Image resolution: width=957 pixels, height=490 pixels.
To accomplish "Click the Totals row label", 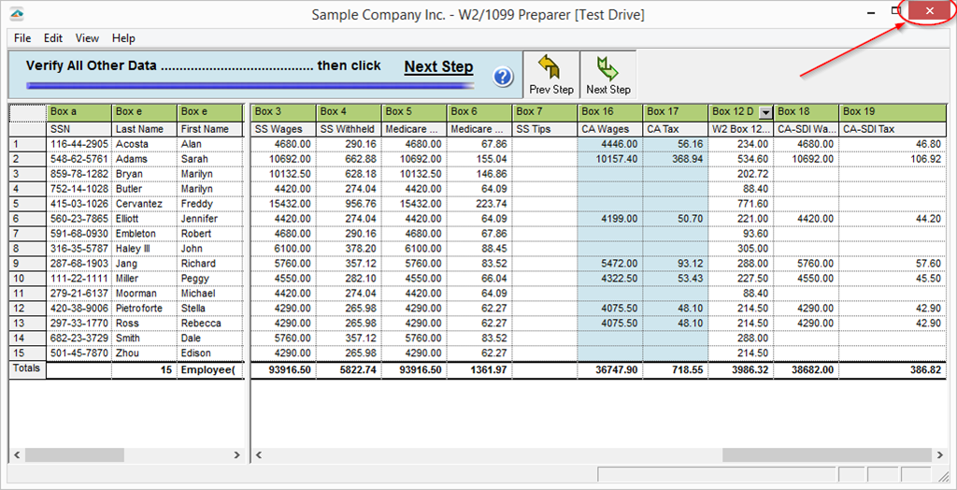I will click(x=27, y=368).
